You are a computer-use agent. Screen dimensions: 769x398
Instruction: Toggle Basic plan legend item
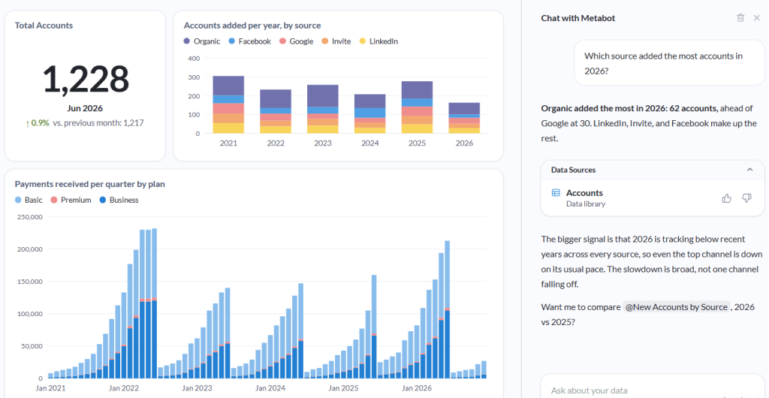tap(29, 200)
